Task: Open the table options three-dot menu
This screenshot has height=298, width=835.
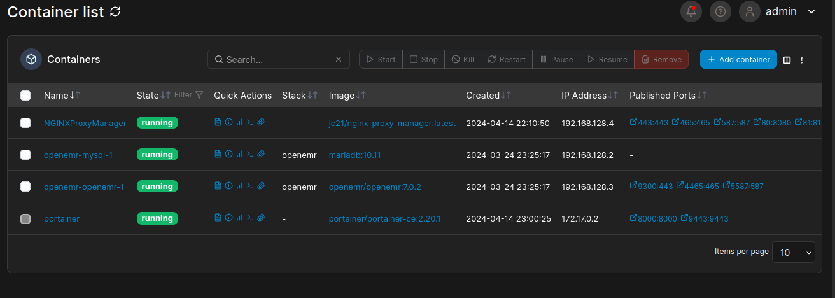Action: (x=802, y=60)
